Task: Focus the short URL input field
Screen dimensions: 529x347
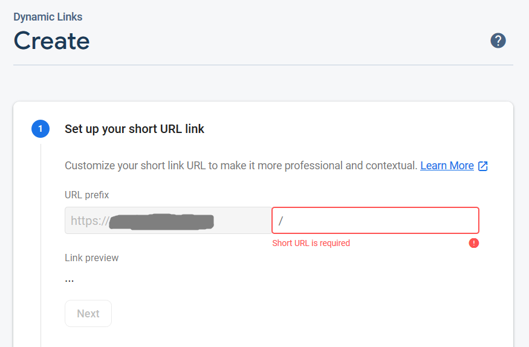Action: [x=381, y=221]
